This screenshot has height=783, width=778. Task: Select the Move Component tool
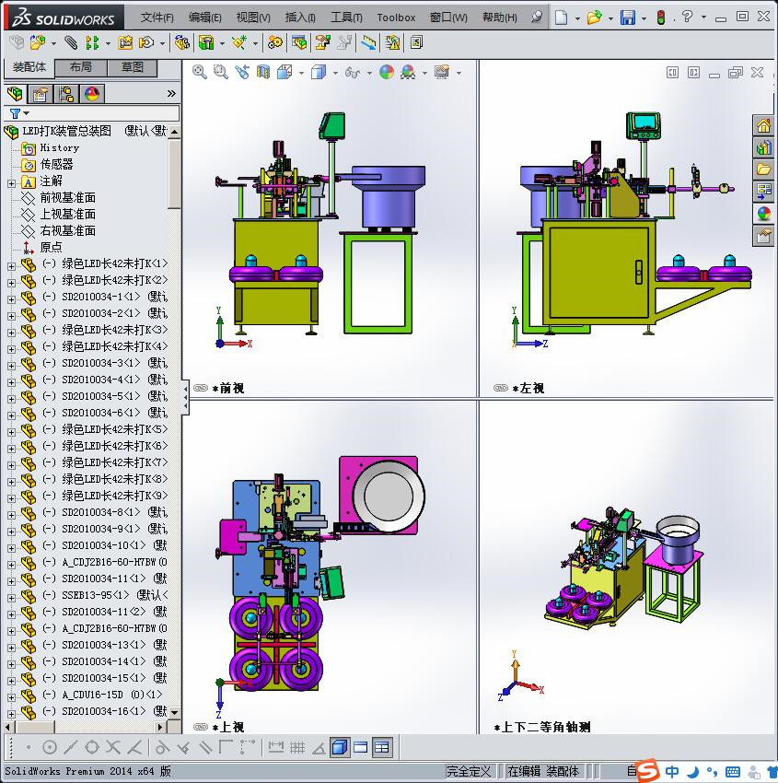pyautogui.click(x=146, y=43)
